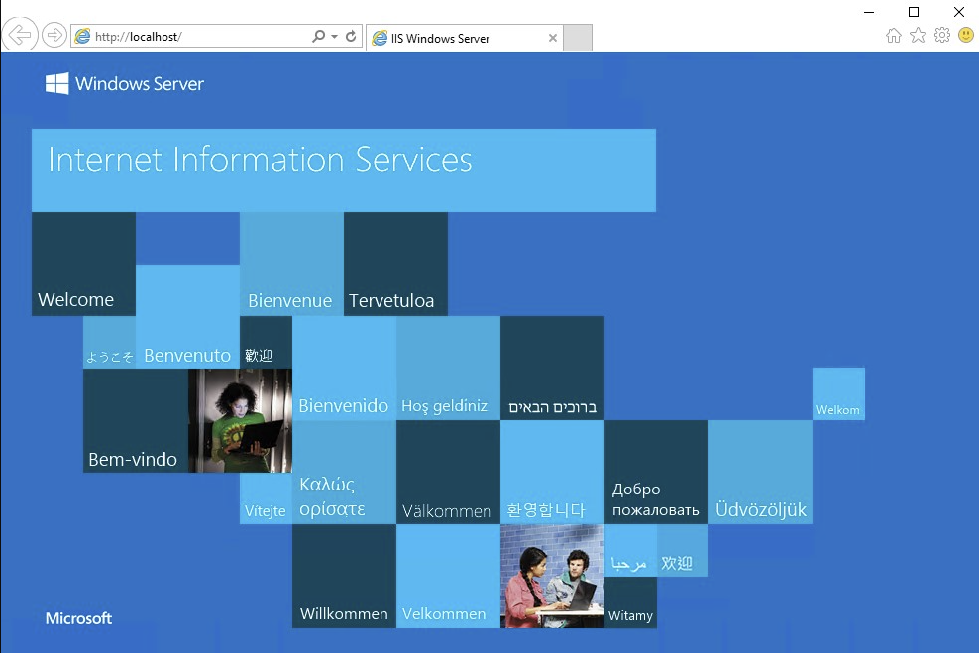The image size is (979, 653).
Task: Click the Arabic مرحبا tile
Action: coord(630,550)
